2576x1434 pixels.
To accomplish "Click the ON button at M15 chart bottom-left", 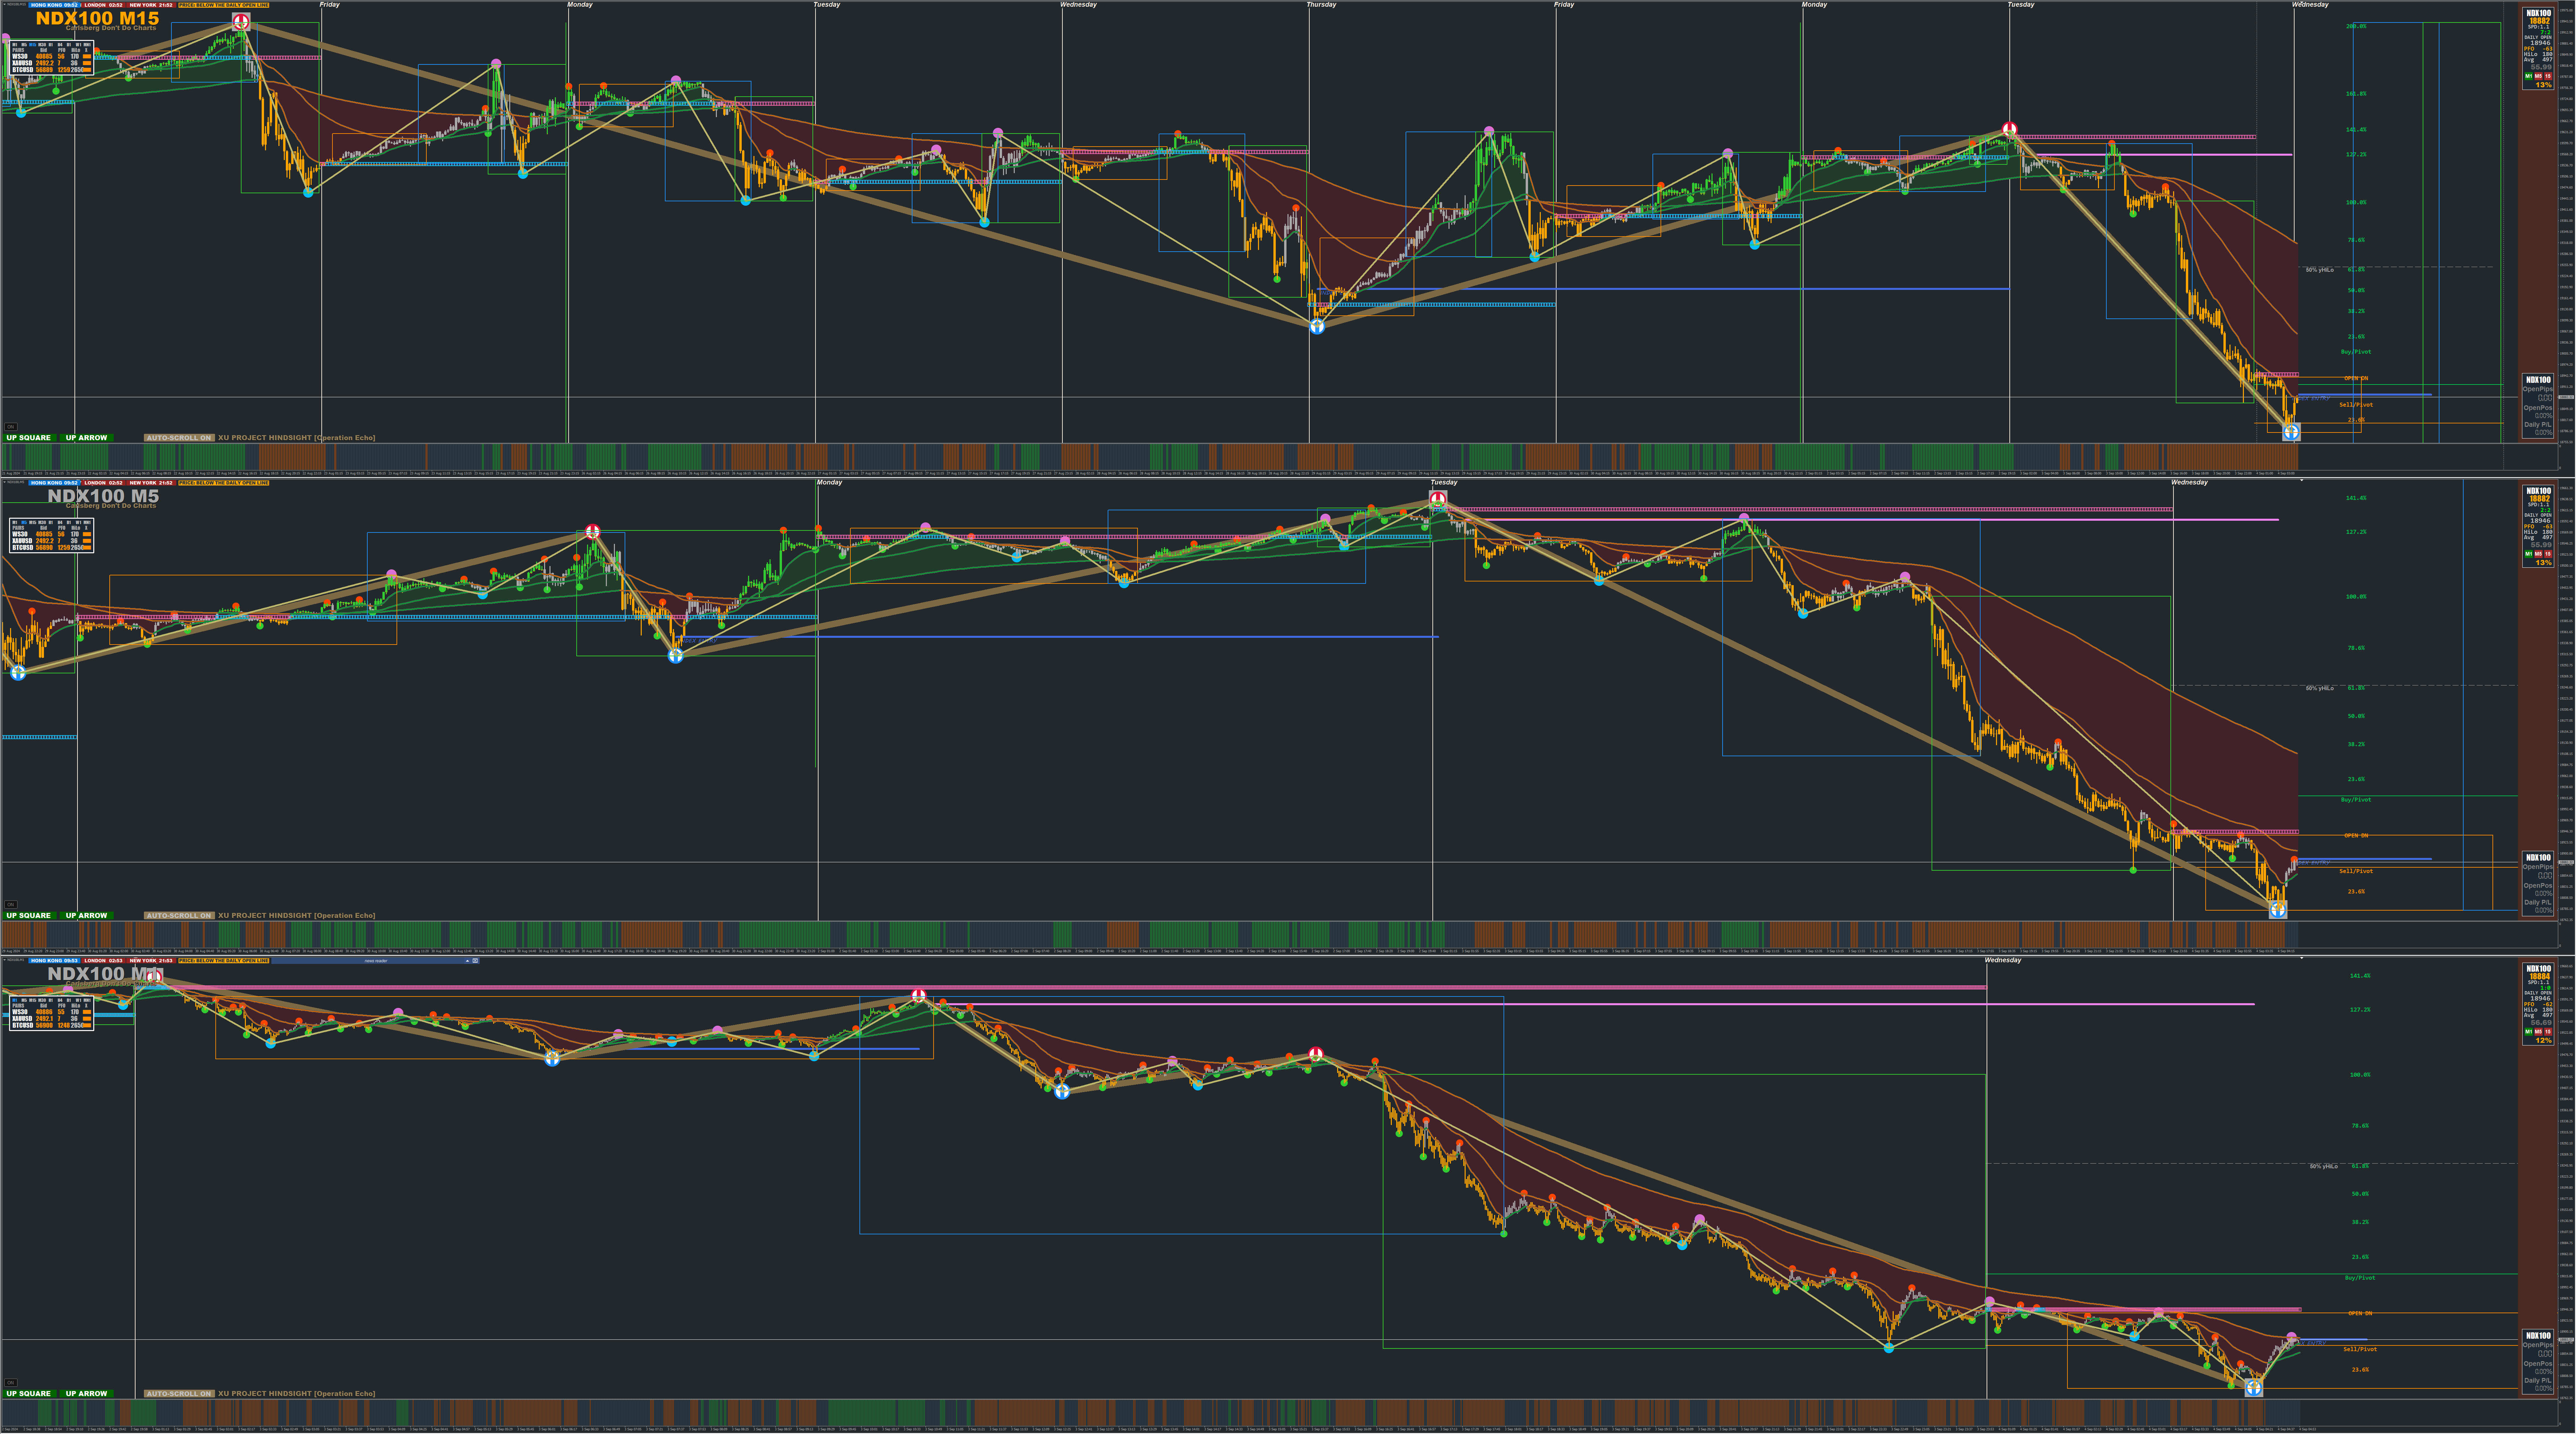I will coord(11,427).
